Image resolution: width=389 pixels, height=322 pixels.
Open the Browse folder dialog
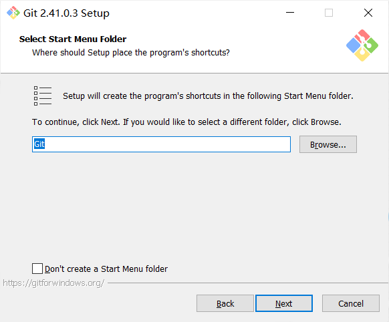[328, 144]
